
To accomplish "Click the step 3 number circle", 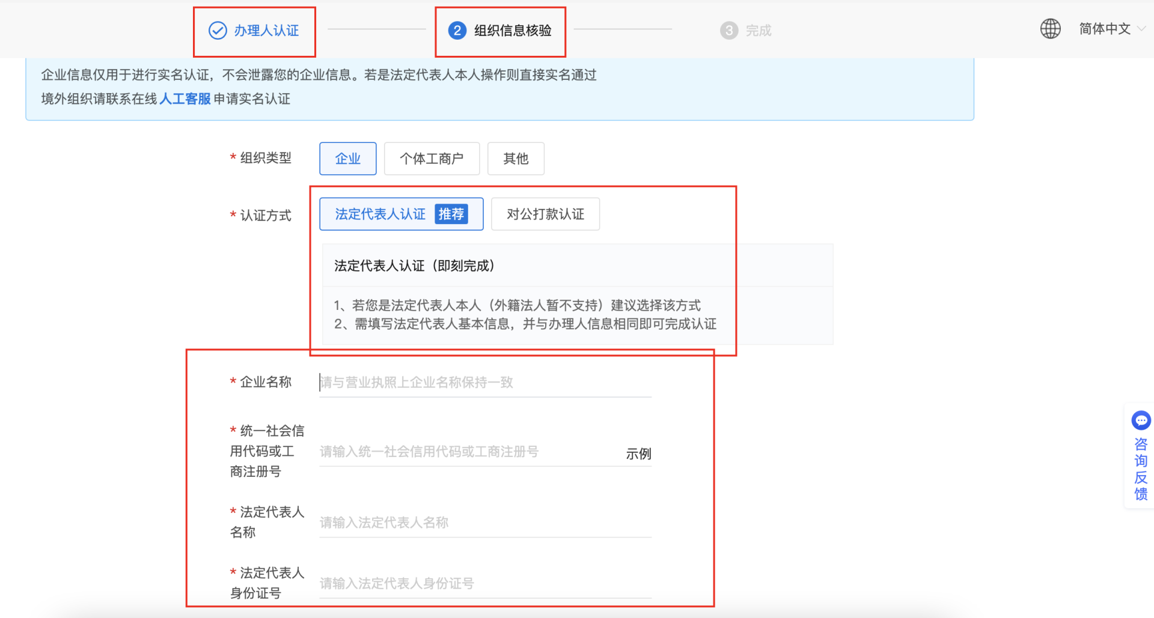I will tap(728, 31).
